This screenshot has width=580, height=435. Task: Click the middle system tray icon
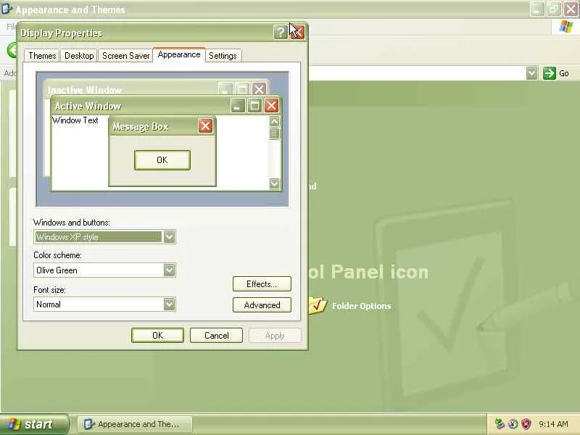pos(513,423)
